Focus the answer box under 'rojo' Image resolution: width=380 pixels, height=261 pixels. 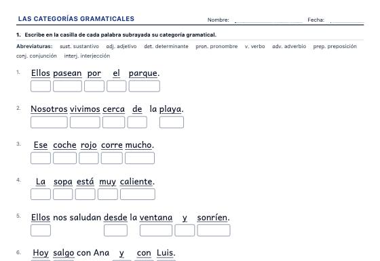tap(89, 158)
